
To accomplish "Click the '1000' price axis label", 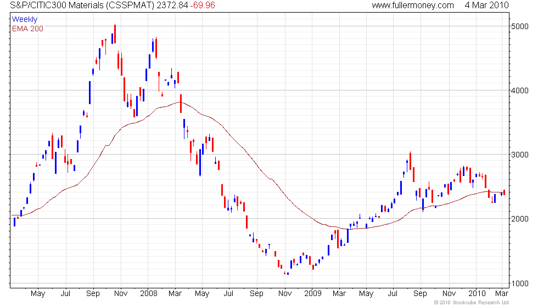I will 519,284.
